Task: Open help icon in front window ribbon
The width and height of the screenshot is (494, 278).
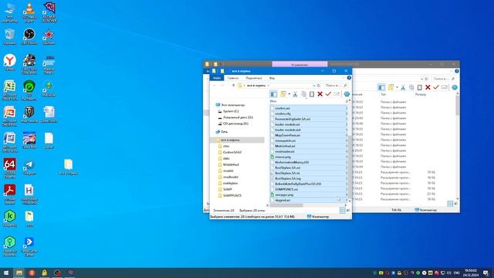Action: pyautogui.click(x=349, y=77)
